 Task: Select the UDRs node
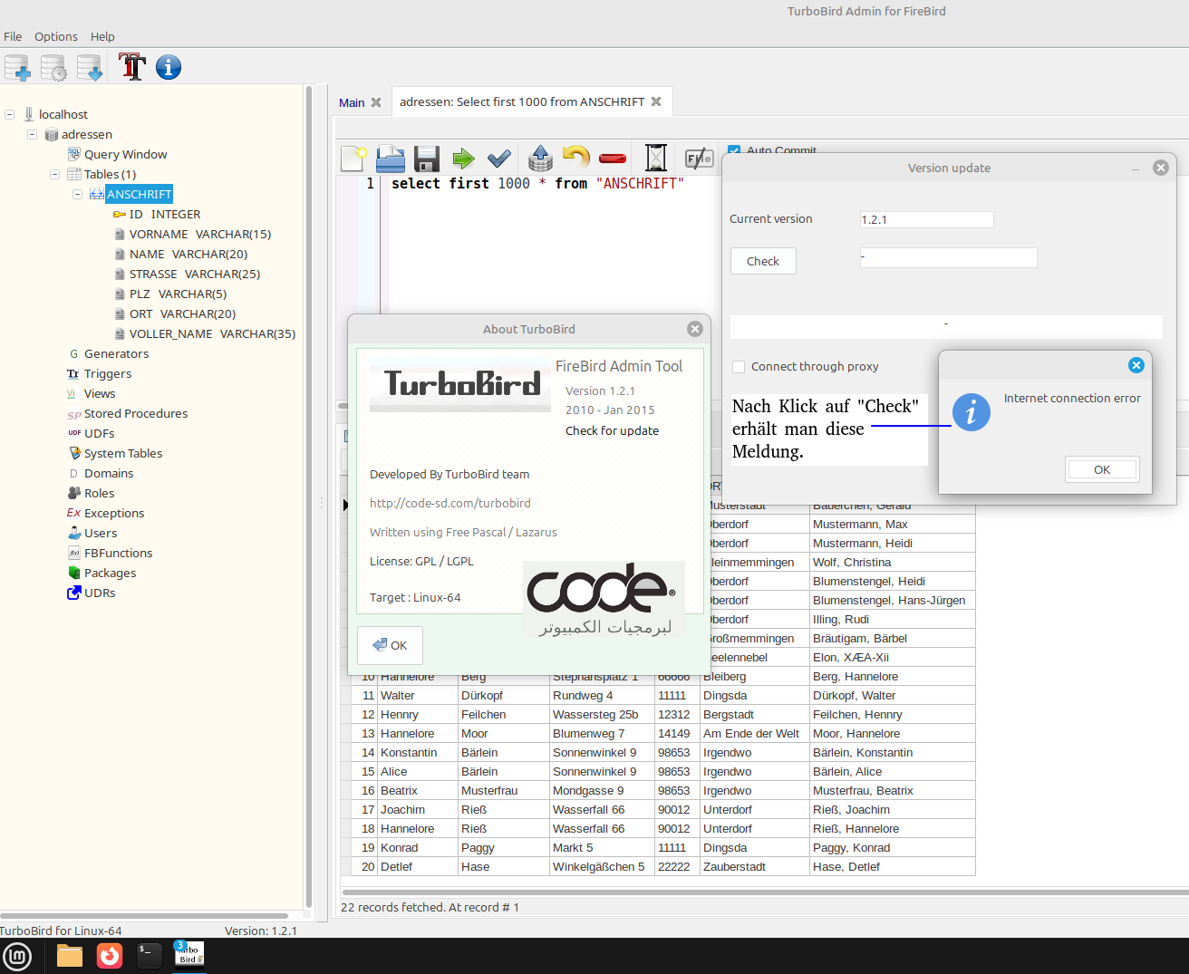[100, 593]
